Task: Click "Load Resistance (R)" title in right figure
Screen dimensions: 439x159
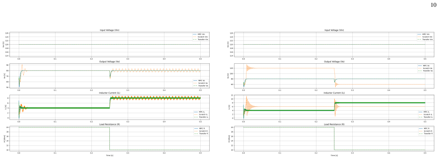Action: coord(334,124)
